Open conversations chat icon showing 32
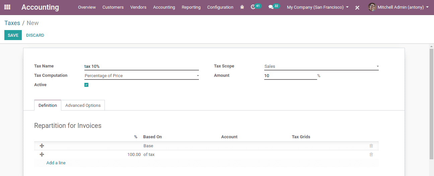The image size is (434, 176). click(271, 7)
